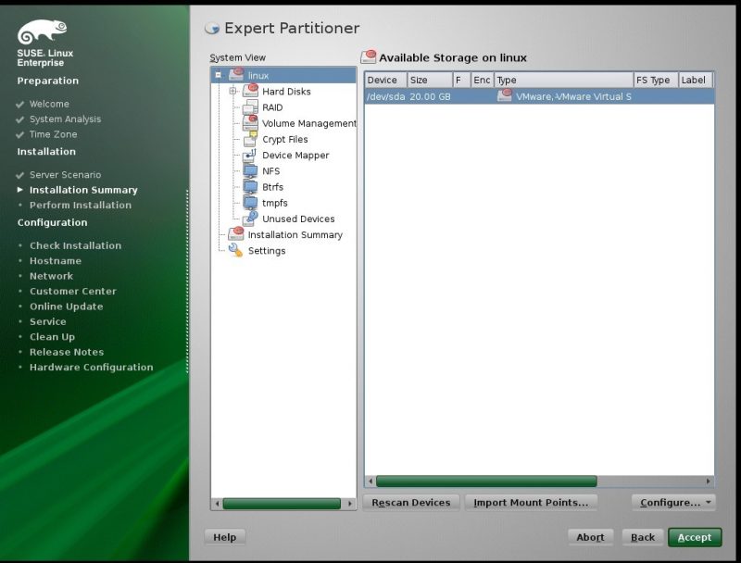Click the Settings wrench icon
Image resolution: width=741 pixels, height=563 pixels.
[235, 250]
